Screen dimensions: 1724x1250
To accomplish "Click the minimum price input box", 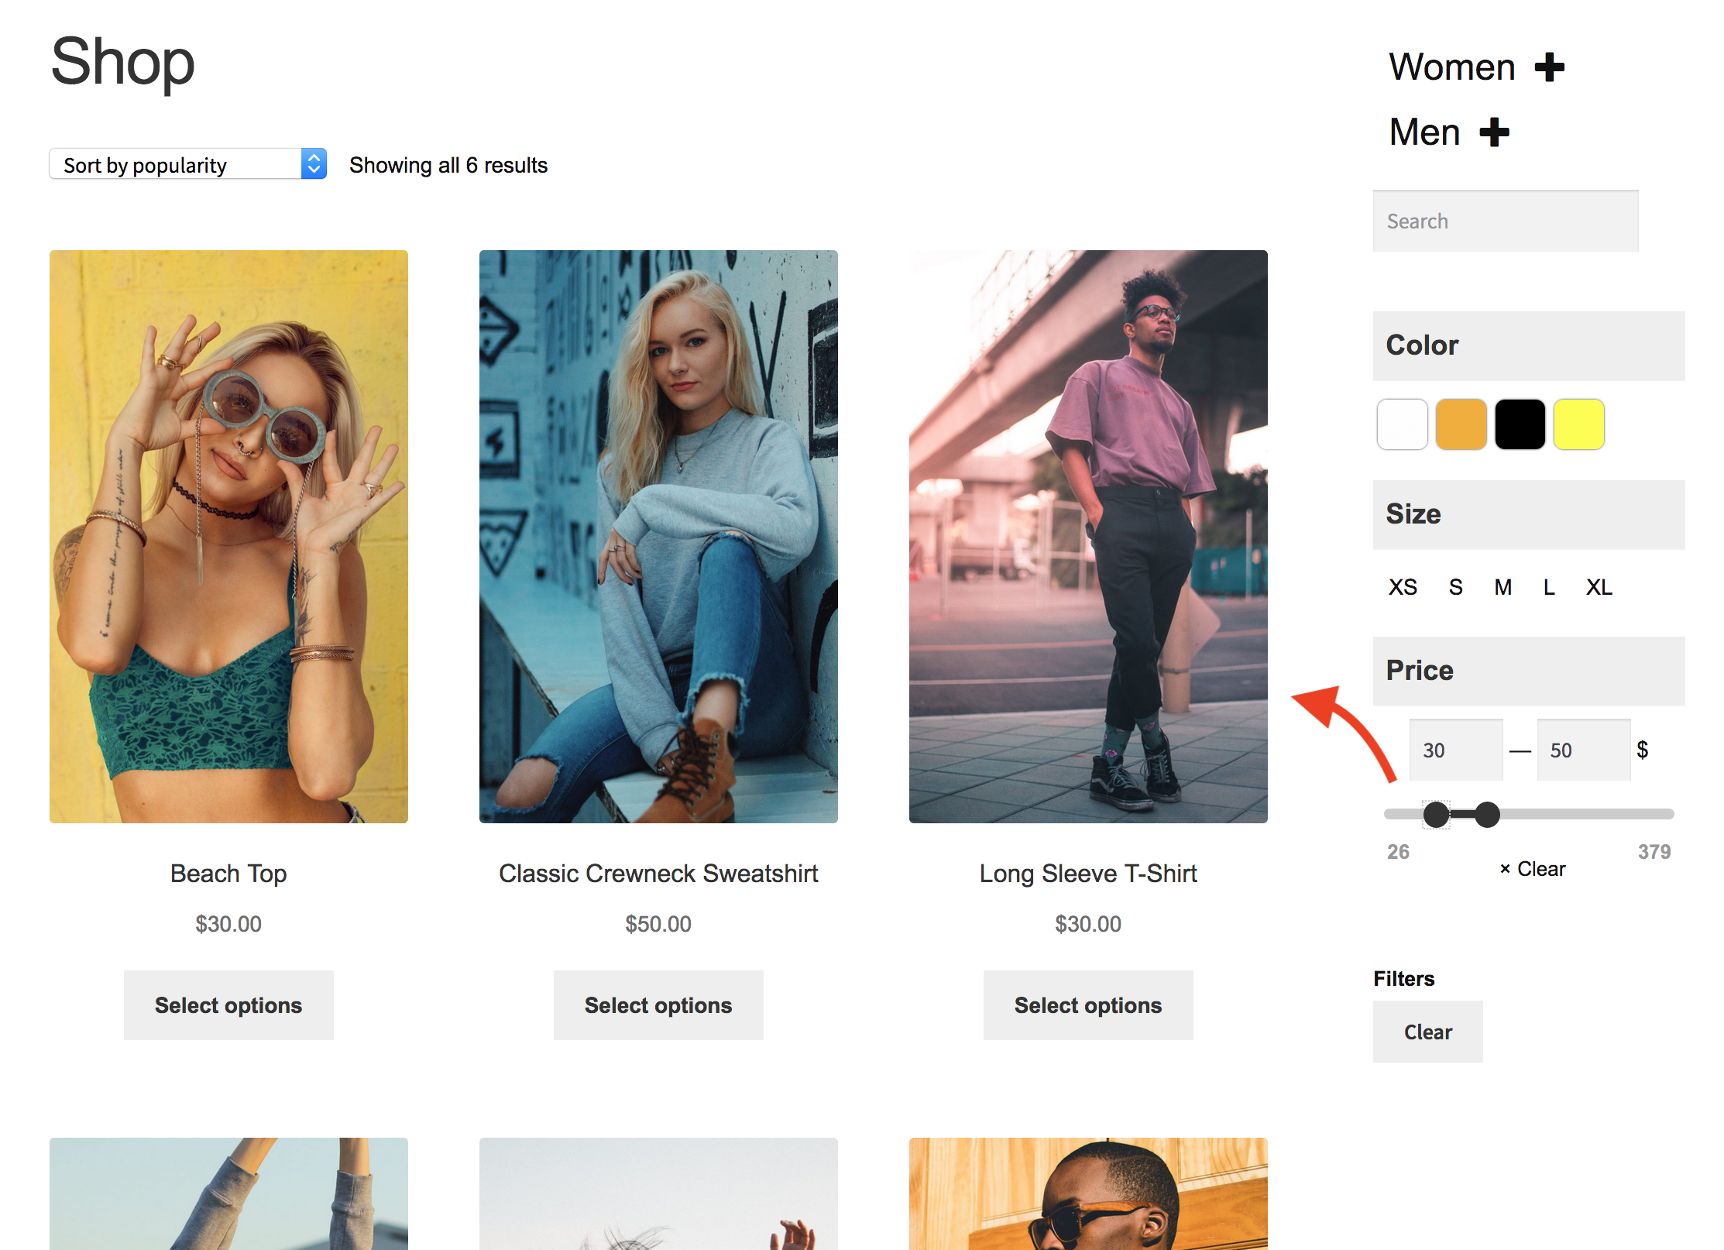I will (1455, 750).
